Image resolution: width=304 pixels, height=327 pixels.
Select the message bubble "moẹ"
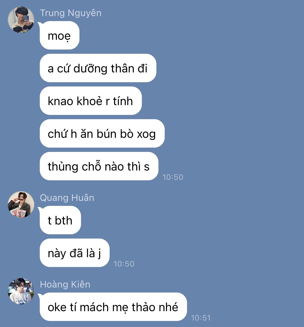point(60,36)
